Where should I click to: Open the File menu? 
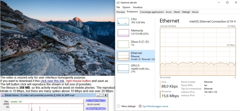(118, 7)
